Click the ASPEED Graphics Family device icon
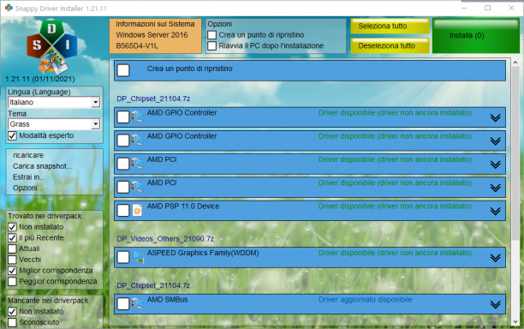Viewport: 524px width, 329px height. 138,257
